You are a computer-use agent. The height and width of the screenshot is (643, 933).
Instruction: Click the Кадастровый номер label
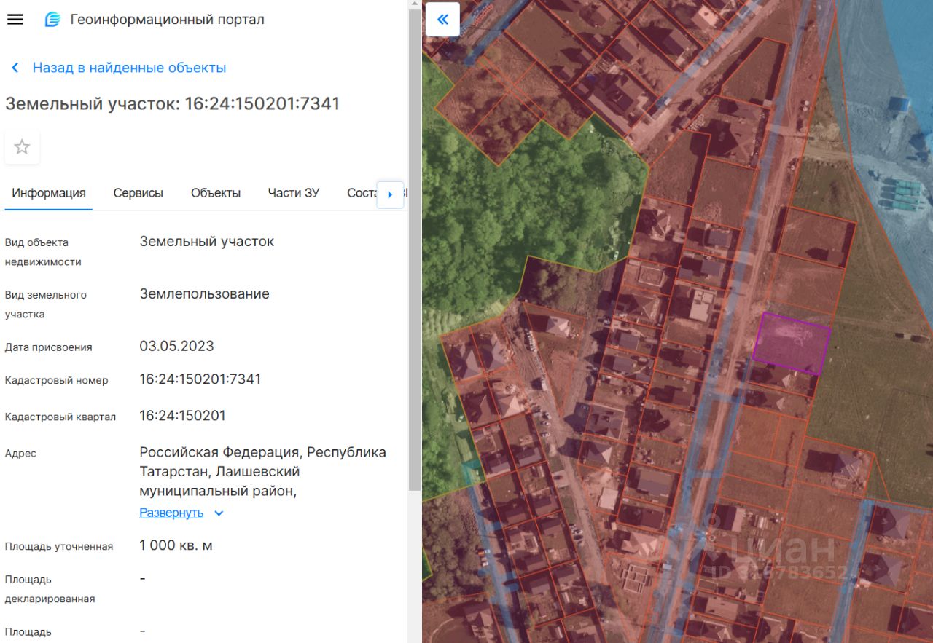tap(57, 380)
